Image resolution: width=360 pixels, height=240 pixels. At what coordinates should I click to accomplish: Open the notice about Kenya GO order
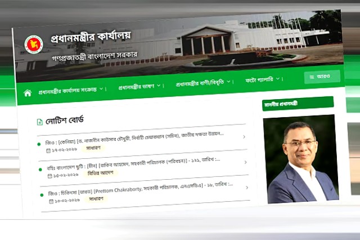(134, 138)
